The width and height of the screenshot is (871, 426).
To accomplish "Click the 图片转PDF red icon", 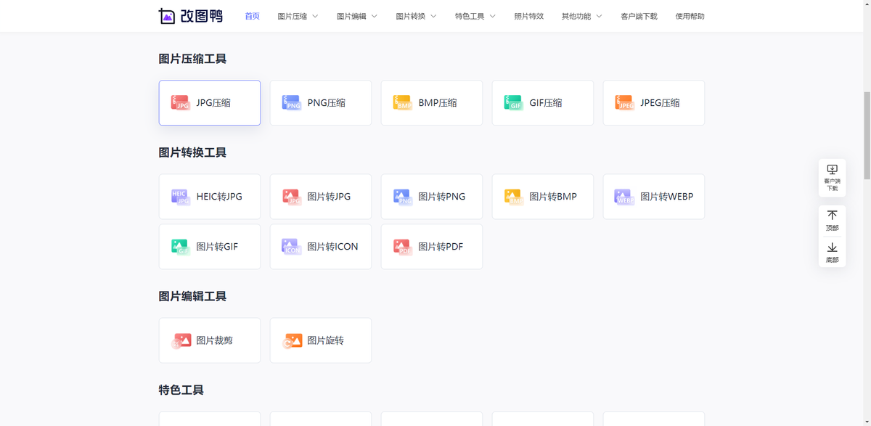I will click(x=402, y=247).
